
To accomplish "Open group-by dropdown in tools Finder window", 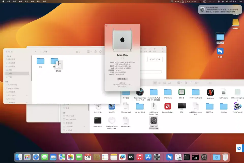I will pos(179,83).
